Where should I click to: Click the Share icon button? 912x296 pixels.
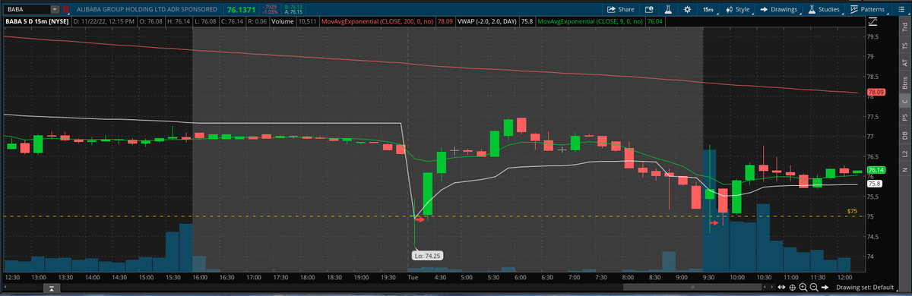point(621,10)
